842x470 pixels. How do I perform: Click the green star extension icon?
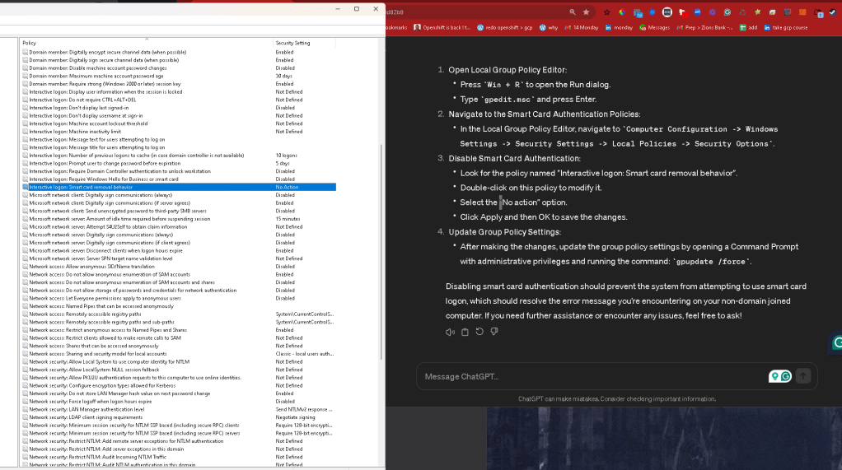point(757,12)
